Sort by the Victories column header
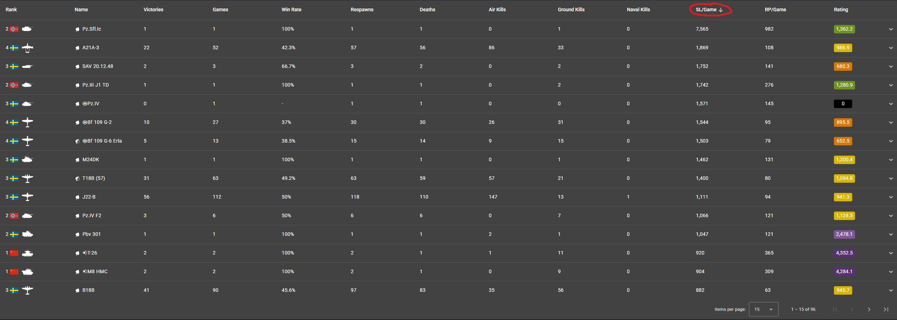 click(x=153, y=10)
